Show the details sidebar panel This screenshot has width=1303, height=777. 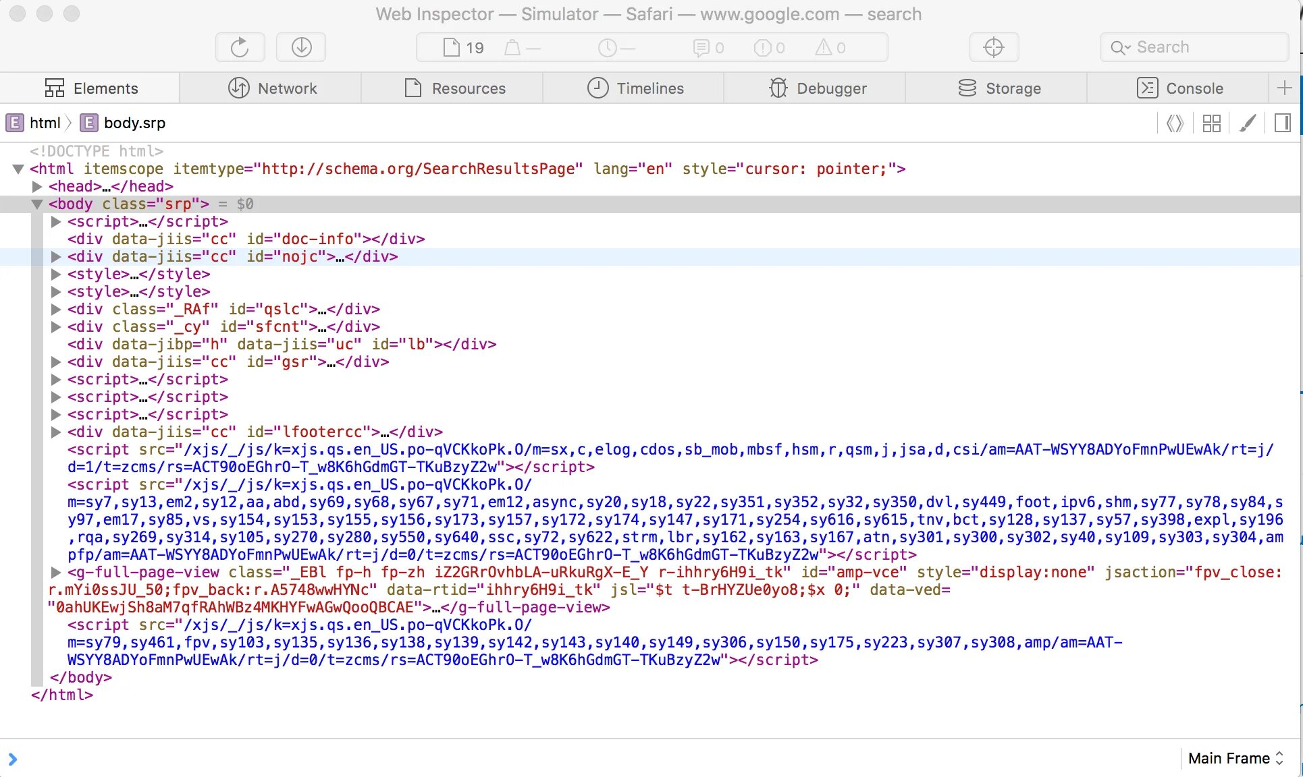[x=1283, y=123]
